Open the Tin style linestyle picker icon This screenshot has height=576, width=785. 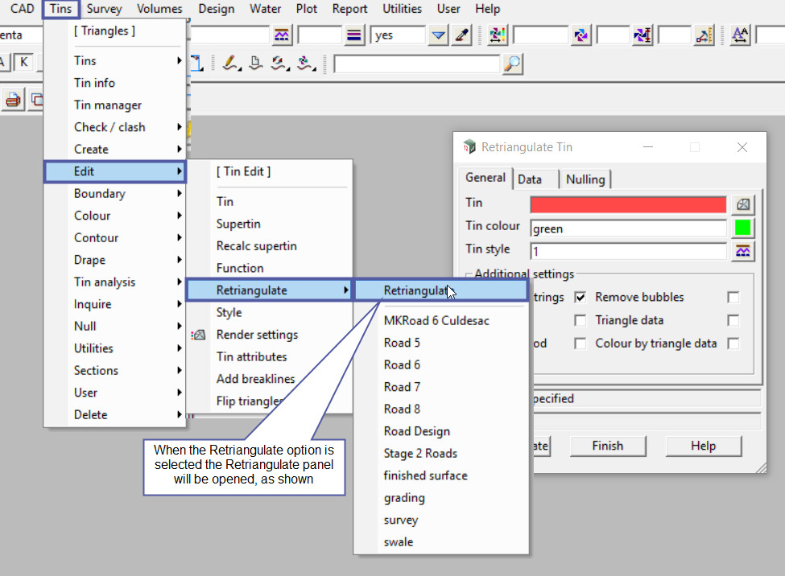click(x=742, y=251)
